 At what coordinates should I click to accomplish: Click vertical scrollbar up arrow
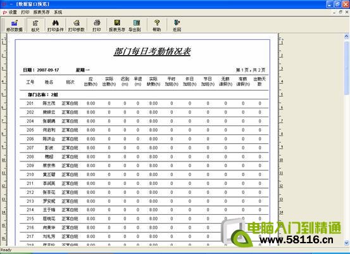tap(346, 36)
